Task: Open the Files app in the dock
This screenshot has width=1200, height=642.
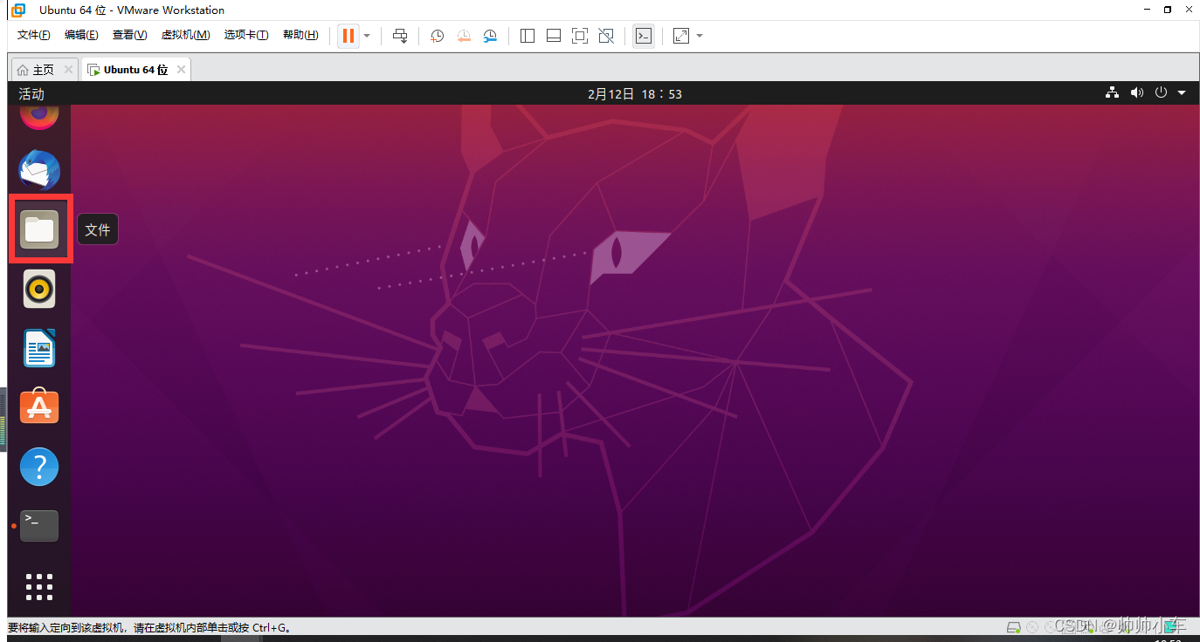Action: click(x=39, y=229)
